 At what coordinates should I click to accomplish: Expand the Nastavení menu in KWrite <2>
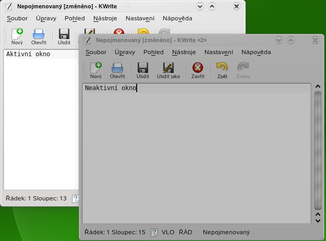[219, 52]
